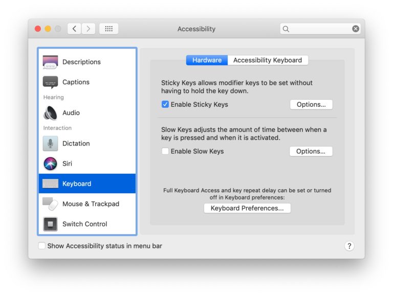Click Keyboard Preferences button
The image size is (393, 296).
pyautogui.click(x=247, y=208)
